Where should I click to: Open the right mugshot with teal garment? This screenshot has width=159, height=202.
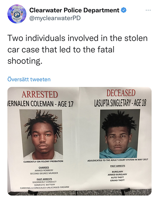120,134
